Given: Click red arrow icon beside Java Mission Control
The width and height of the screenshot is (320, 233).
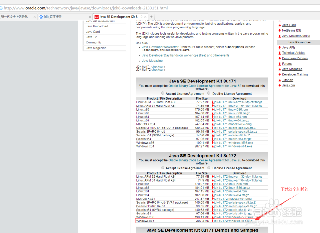Looking at the screenshot, I should [x=280, y=36].
